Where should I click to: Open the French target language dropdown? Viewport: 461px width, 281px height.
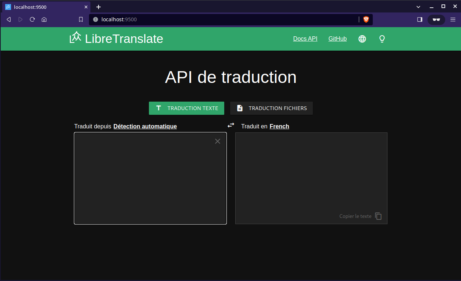click(x=279, y=126)
